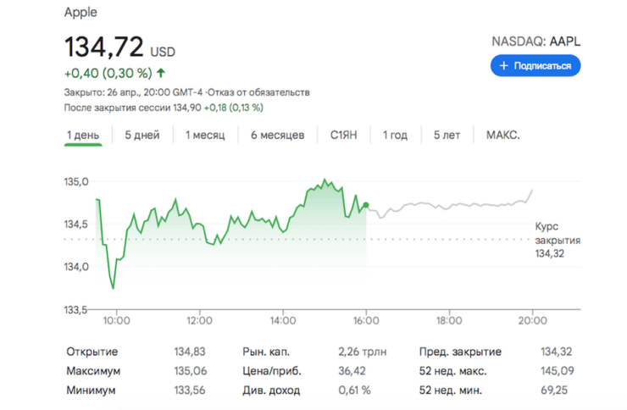Click the Минимум label
The width and height of the screenshot is (627, 410).
coord(91,390)
